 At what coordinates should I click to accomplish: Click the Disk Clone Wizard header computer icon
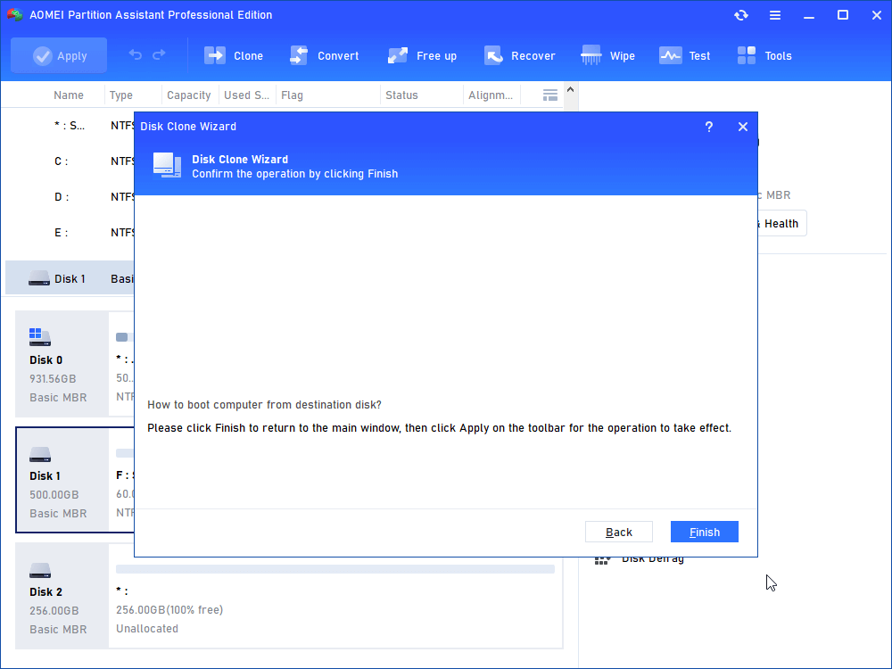tap(168, 166)
